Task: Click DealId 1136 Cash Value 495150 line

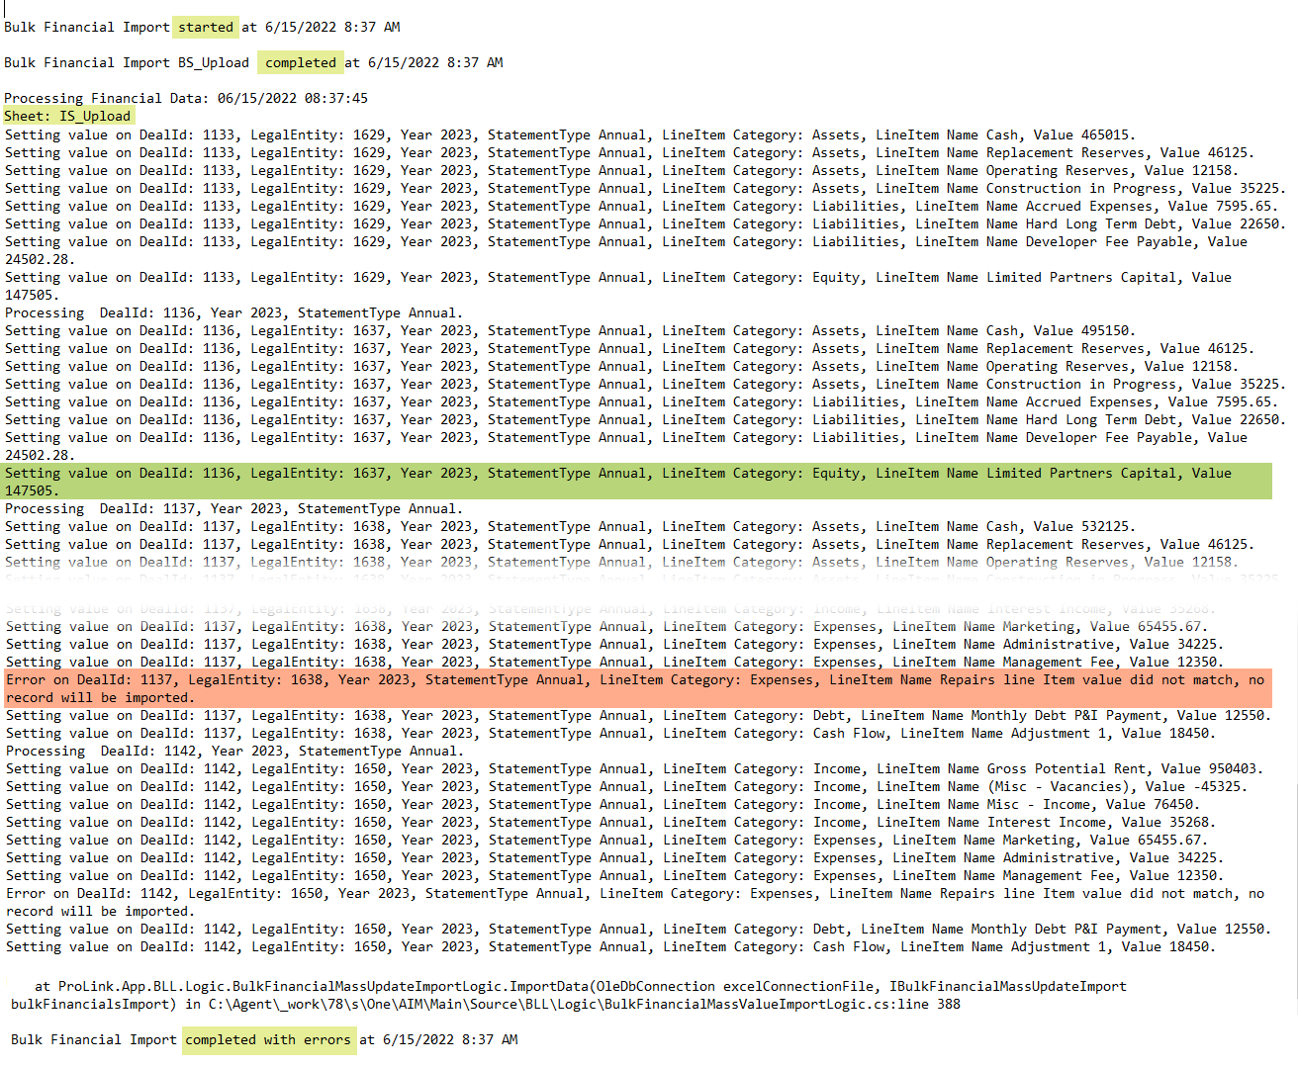Action: click(570, 330)
